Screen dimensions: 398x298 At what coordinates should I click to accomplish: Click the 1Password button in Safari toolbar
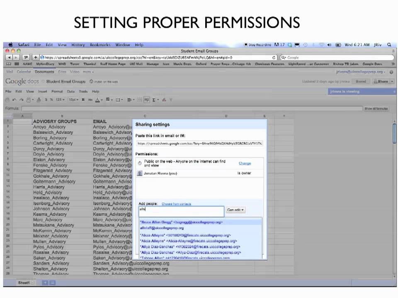[x=26, y=58]
